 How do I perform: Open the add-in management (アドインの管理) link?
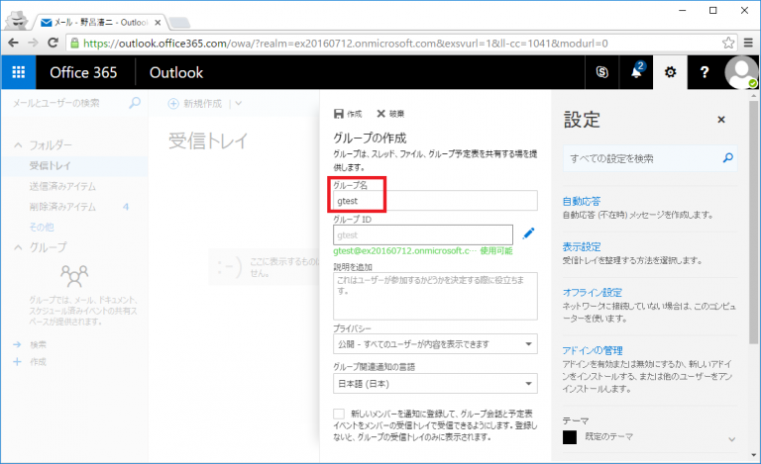593,349
